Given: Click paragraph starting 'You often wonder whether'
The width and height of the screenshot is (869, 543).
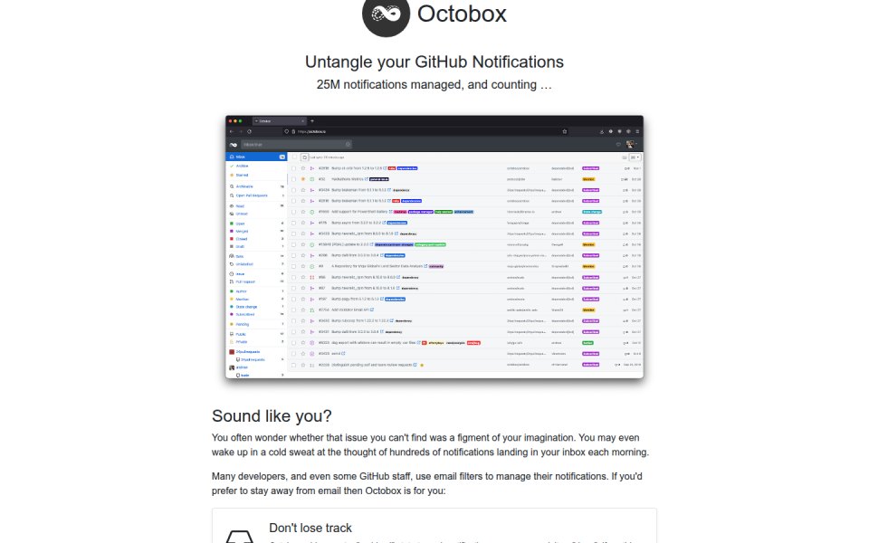Looking at the screenshot, I should pos(430,445).
